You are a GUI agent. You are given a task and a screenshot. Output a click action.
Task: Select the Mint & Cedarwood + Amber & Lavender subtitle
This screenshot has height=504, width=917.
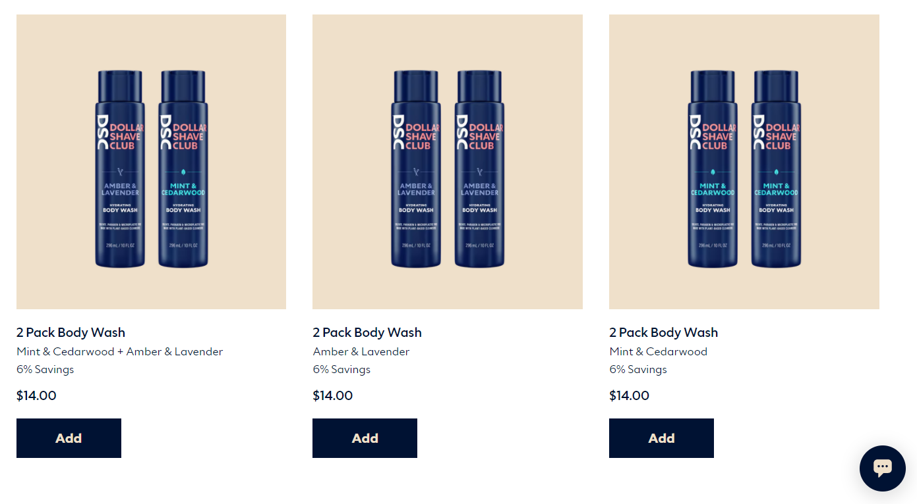(120, 351)
